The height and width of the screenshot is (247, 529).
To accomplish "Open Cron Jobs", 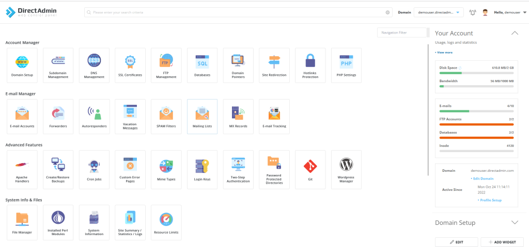I will [94, 168].
